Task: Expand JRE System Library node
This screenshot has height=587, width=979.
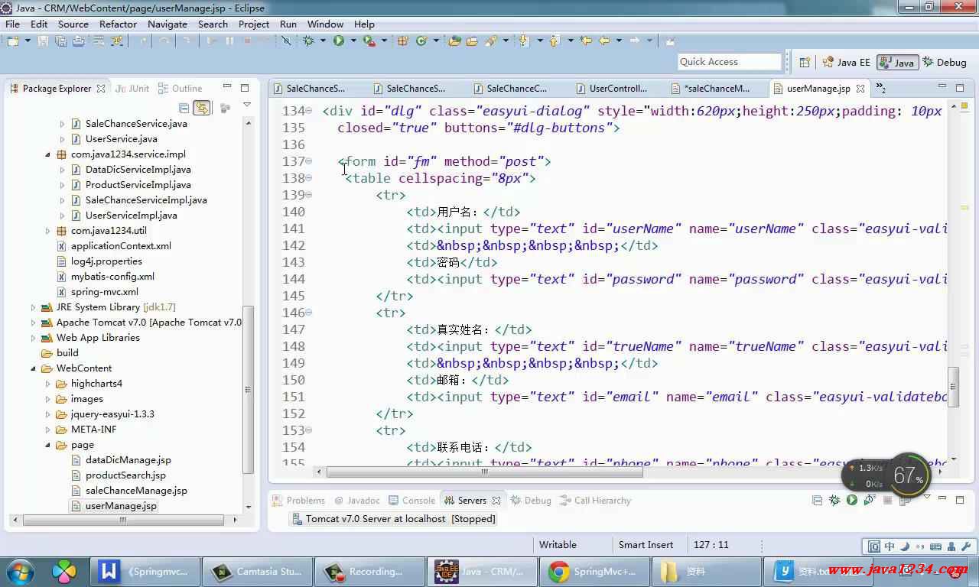Action: [33, 307]
